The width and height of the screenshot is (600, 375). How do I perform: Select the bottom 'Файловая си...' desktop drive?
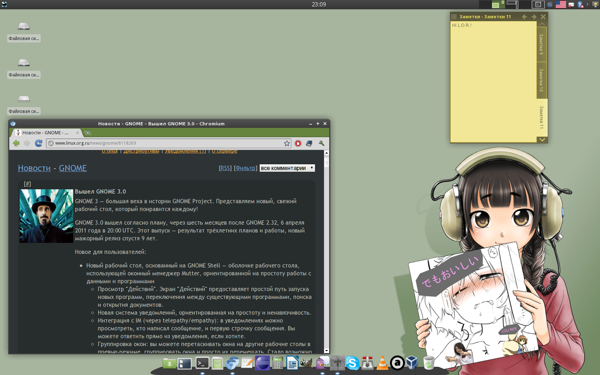[x=24, y=104]
